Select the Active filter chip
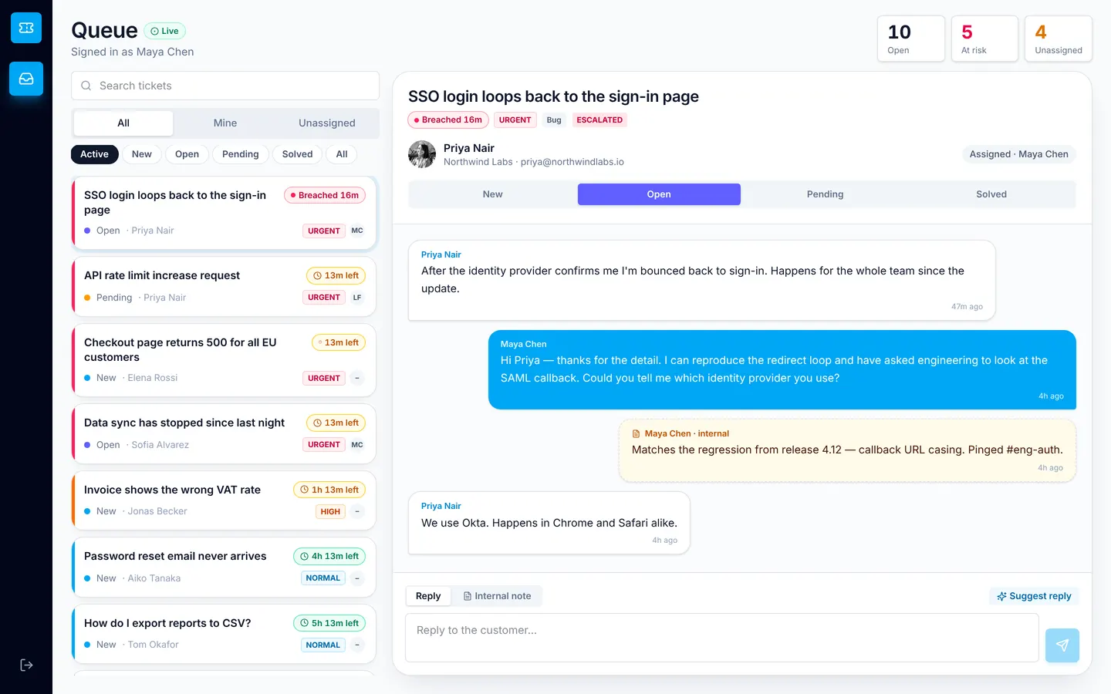The image size is (1111, 694). (x=95, y=154)
